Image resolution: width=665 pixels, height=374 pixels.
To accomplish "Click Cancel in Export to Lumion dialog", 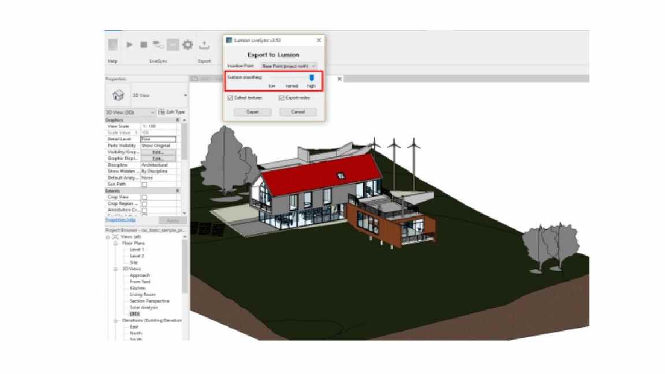I will (298, 112).
